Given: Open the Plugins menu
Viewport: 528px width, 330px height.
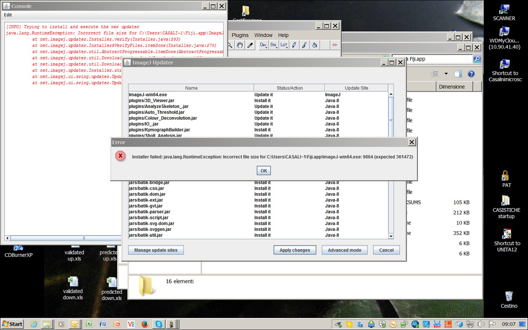Looking at the screenshot, I should [x=240, y=35].
